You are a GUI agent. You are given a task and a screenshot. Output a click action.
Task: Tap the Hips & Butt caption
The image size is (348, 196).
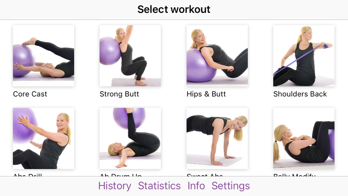click(206, 94)
